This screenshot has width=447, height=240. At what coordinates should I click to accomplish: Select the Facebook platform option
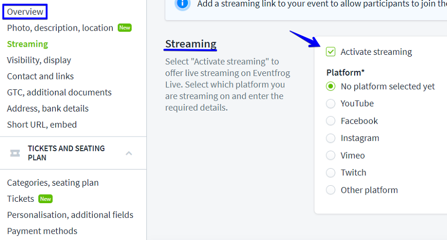[331, 121]
